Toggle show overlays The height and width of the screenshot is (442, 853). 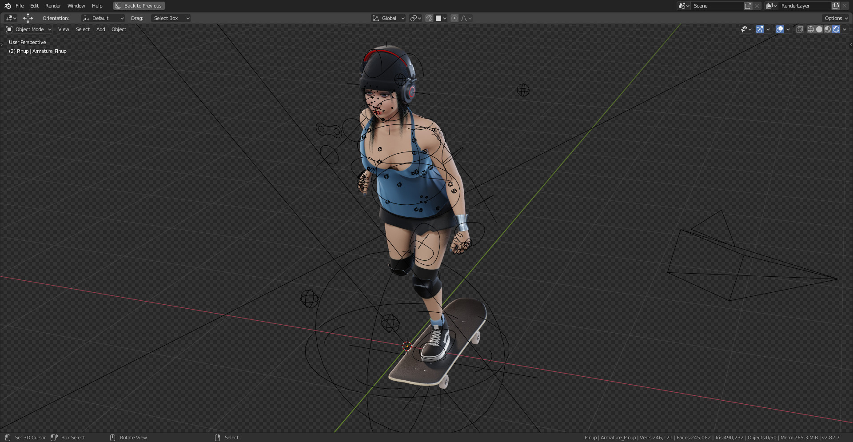pyautogui.click(x=780, y=29)
